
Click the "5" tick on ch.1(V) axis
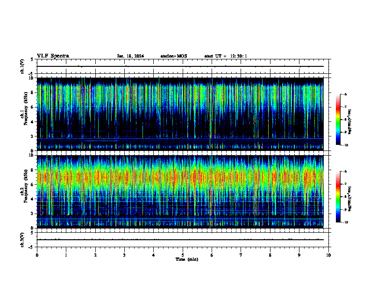(32, 59)
